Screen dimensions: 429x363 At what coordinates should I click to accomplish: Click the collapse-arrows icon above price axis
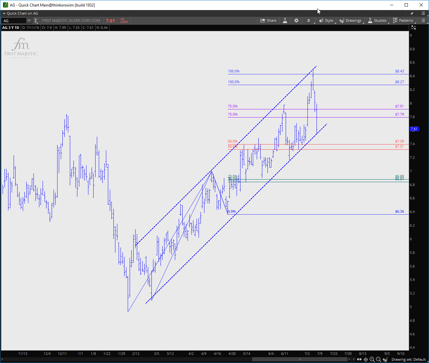(413, 28)
